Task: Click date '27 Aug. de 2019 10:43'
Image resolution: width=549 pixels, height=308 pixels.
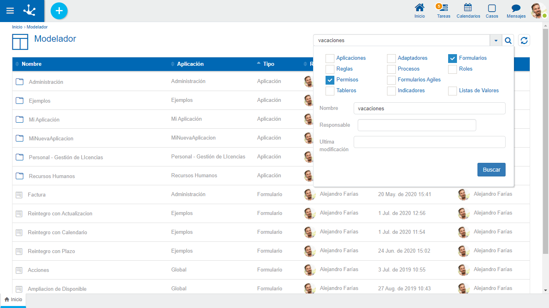Action: click(x=404, y=288)
